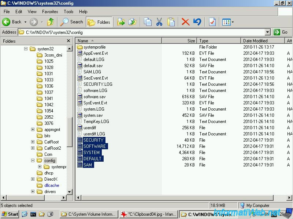The width and height of the screenshot is (293, 219).
Task: Undo the last action
Action: pos(197,22)
